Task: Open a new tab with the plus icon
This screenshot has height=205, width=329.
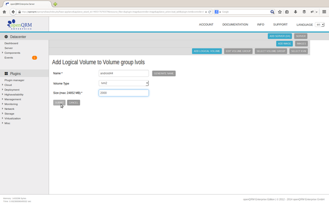Action: tap(55, 4)
